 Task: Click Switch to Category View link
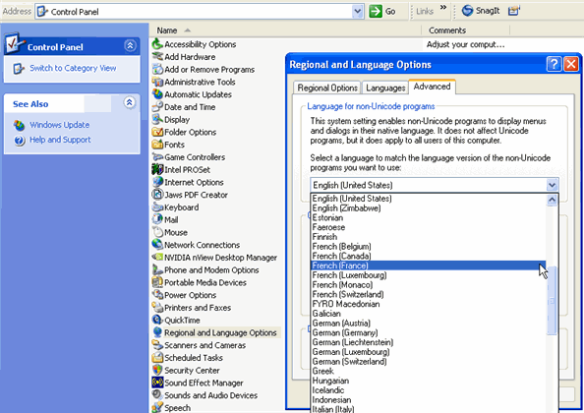[73, 68]
